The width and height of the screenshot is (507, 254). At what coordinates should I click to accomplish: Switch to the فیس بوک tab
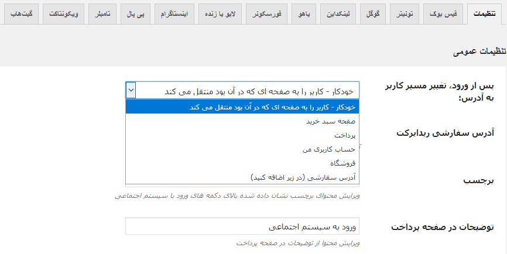click(443, 14)
